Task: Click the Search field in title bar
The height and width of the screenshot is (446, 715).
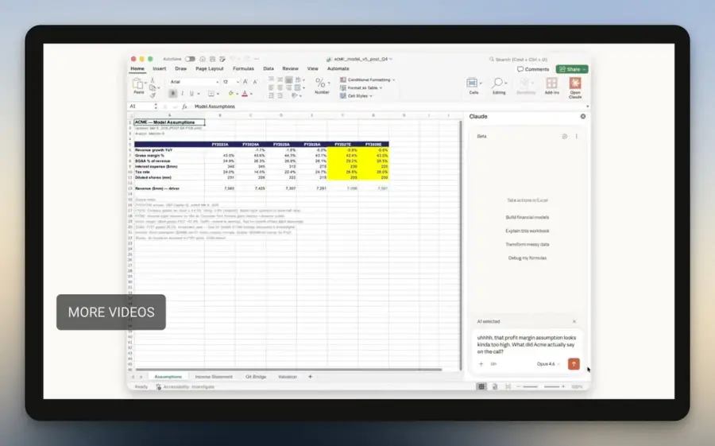Action: (519, 60)
